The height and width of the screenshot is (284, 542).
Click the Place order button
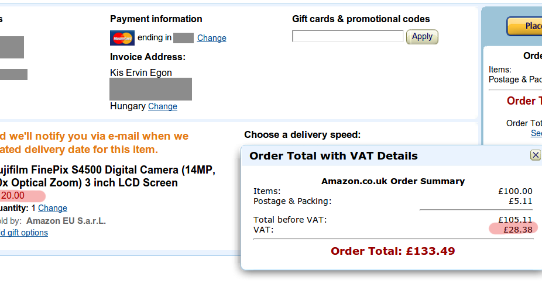[524, 26]
